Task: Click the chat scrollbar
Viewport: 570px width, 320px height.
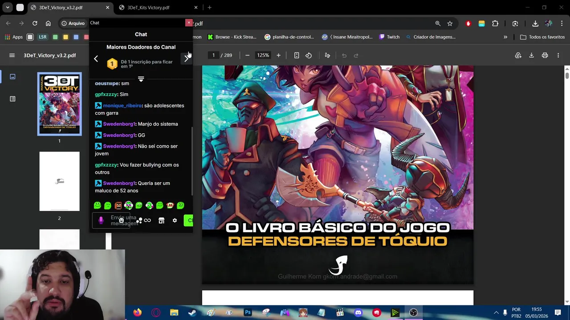Action: [192, 160]
